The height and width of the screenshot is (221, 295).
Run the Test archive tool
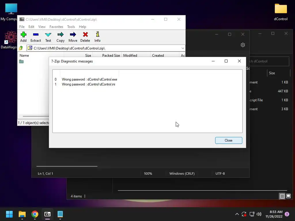[x=48, y=37]
